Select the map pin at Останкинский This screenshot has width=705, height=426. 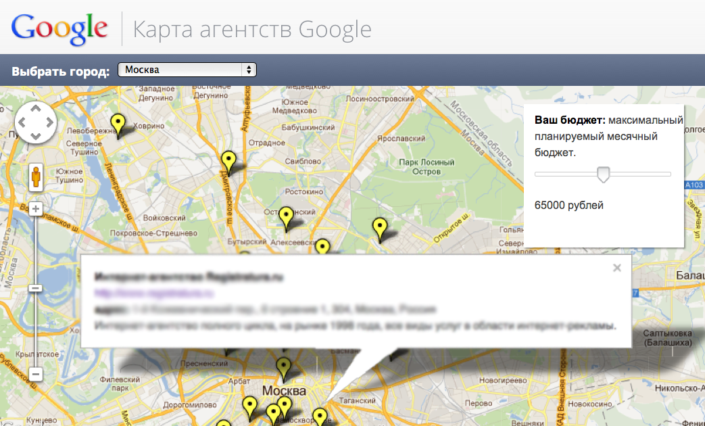tap(286, 220)
